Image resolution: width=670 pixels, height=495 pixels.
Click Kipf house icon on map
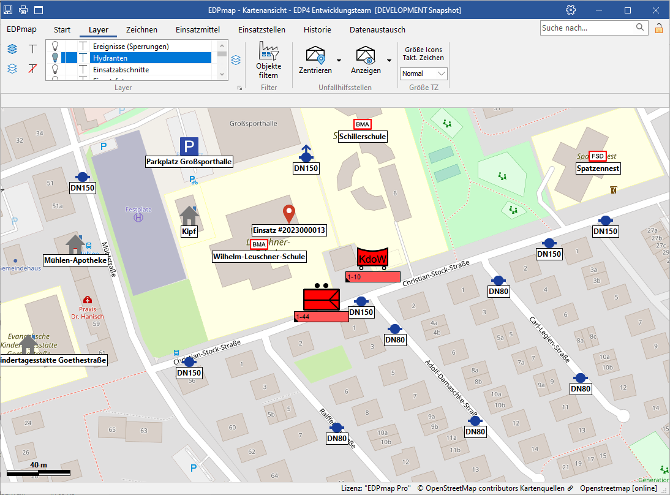click(x=189, y=216)
